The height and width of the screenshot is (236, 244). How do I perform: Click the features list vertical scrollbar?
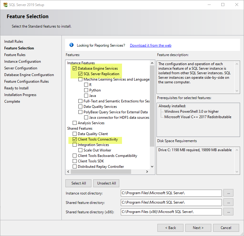[x=152, y=106]
